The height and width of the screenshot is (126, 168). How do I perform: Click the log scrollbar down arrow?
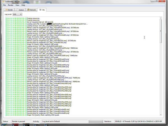point(161,115)
